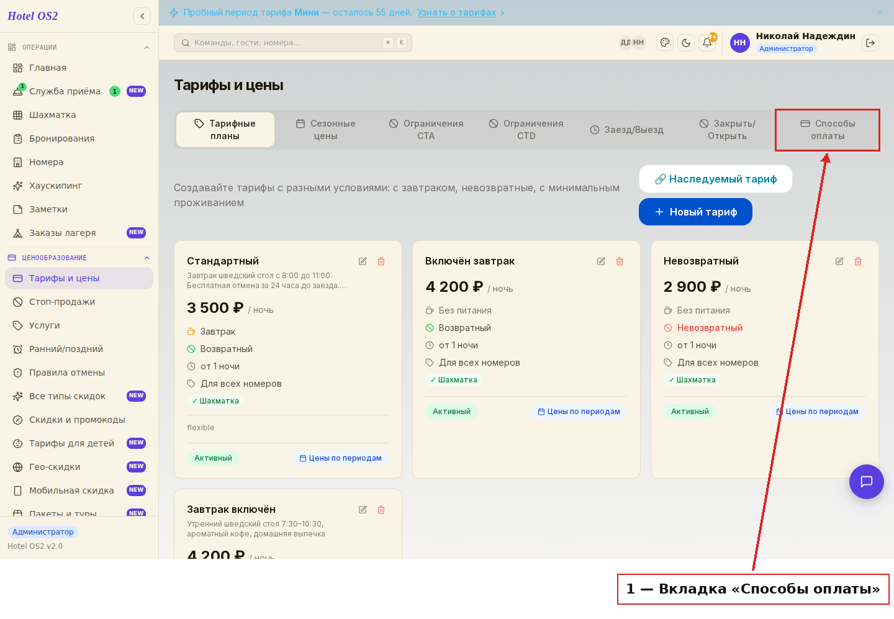Screen dimensions: 894x619
Task: Open Заказы лагеря
Action: coord(79,233)
